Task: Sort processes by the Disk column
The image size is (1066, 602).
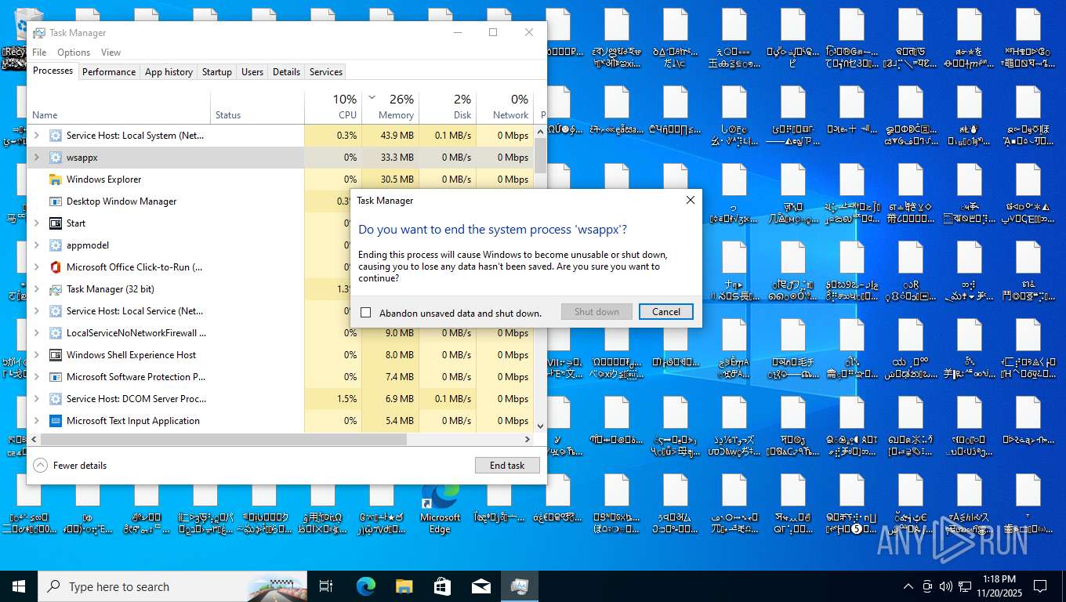Action: tap(448, 107)
